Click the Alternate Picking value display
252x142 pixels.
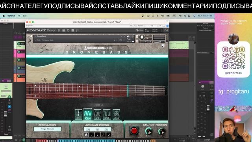(x=97, y=129)
